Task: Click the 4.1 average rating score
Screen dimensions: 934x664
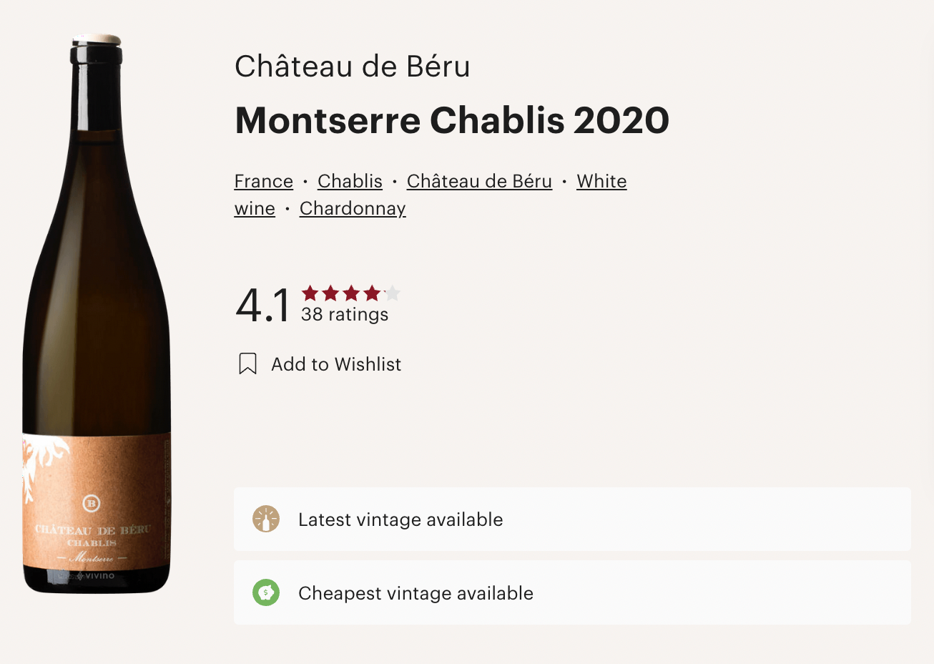Action: (x=262, y=306)
